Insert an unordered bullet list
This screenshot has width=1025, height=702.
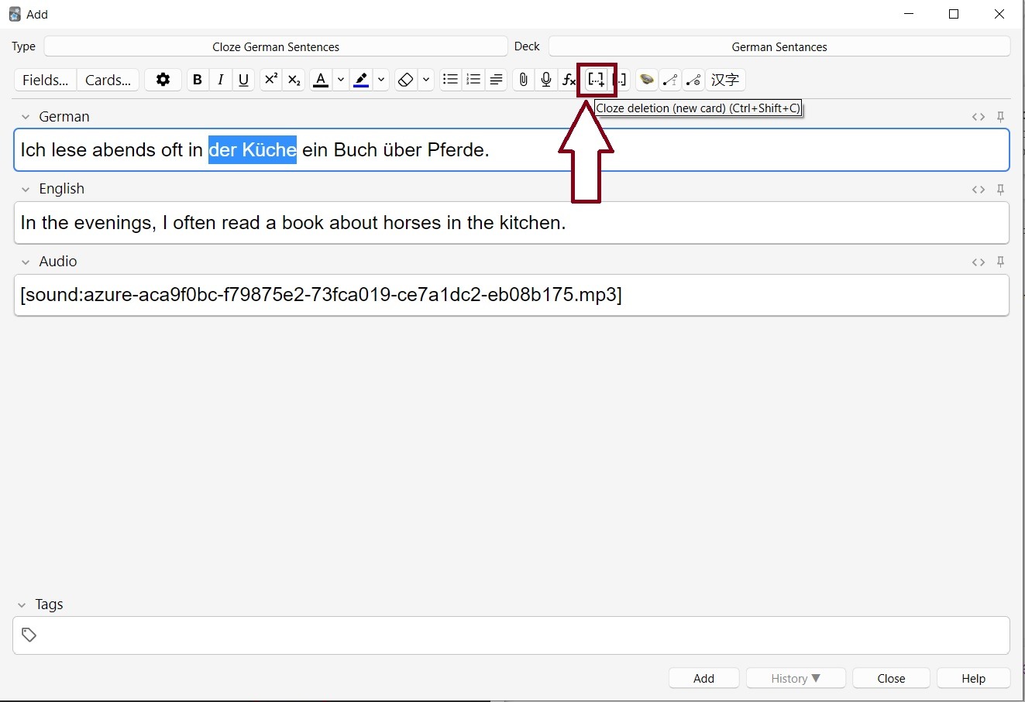pyautogui.click(x=450, y=80)
